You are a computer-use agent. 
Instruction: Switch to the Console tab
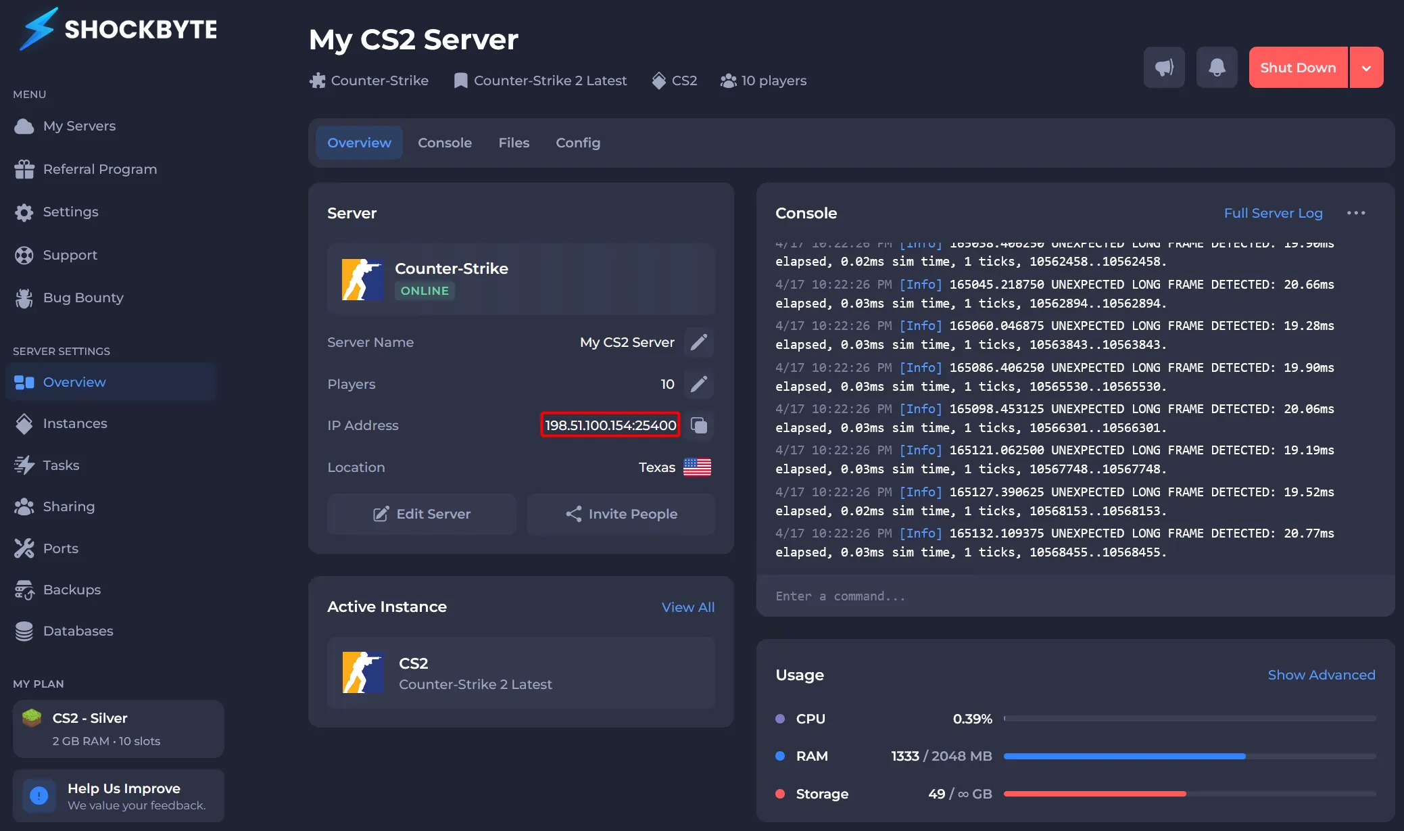(x=445, y=143)
